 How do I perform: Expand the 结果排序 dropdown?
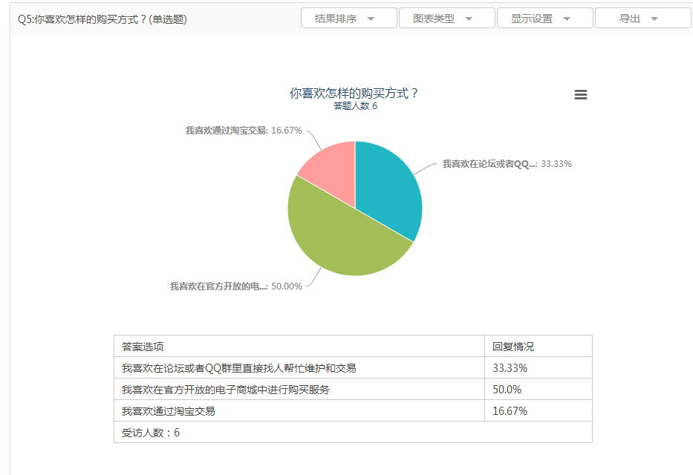pyautogui.click(x=348, y=19)
